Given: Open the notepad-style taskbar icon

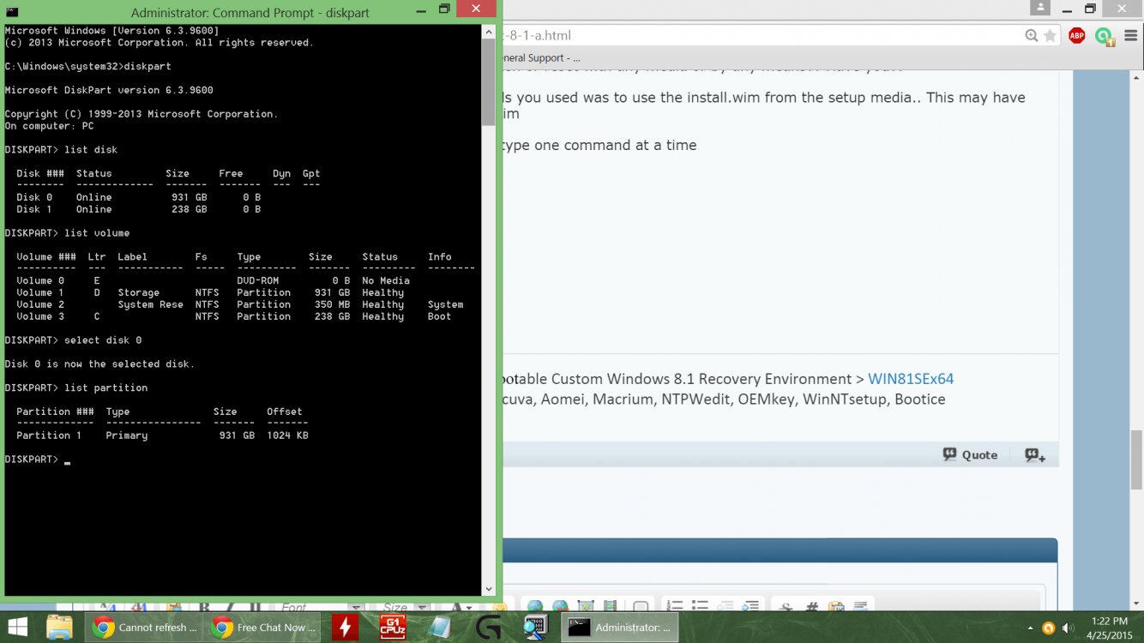Looking at the screenshot, I should pyautogui.click(x=440, y=628).
